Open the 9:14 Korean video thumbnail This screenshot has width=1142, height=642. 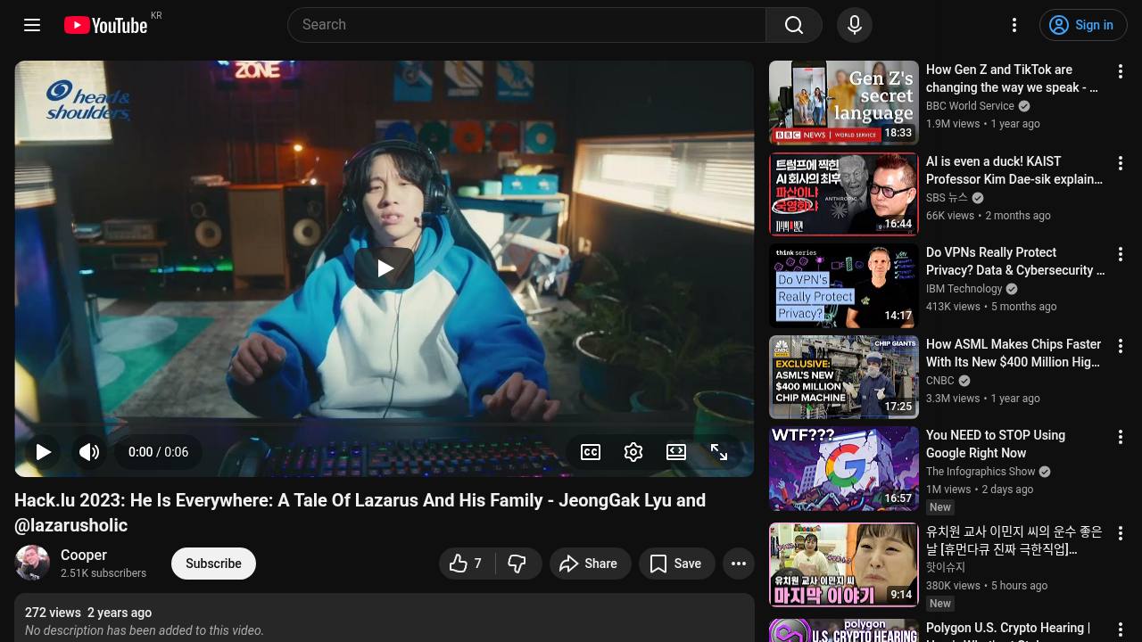point(844,564)
